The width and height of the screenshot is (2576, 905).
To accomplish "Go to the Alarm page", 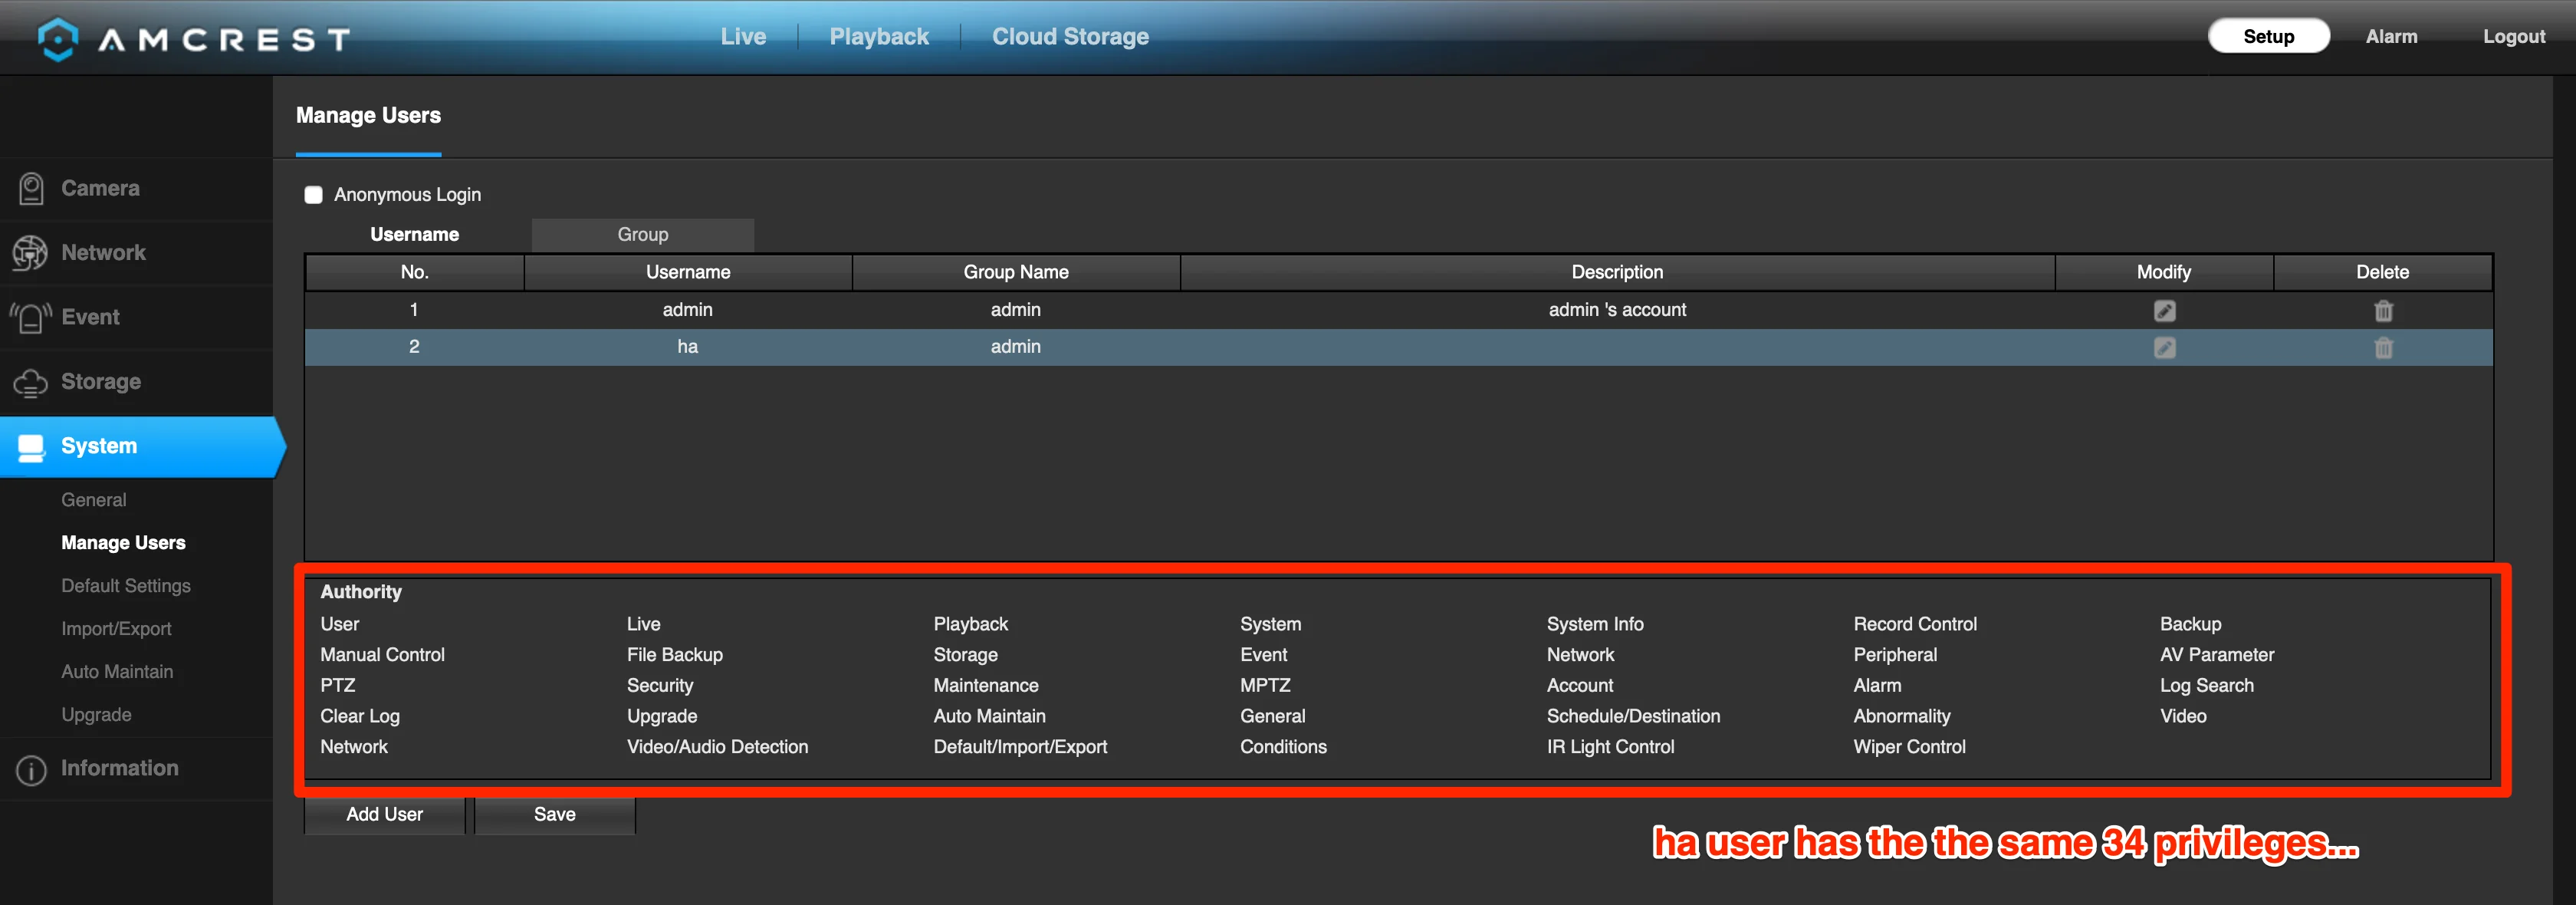I will [2391, 36].
